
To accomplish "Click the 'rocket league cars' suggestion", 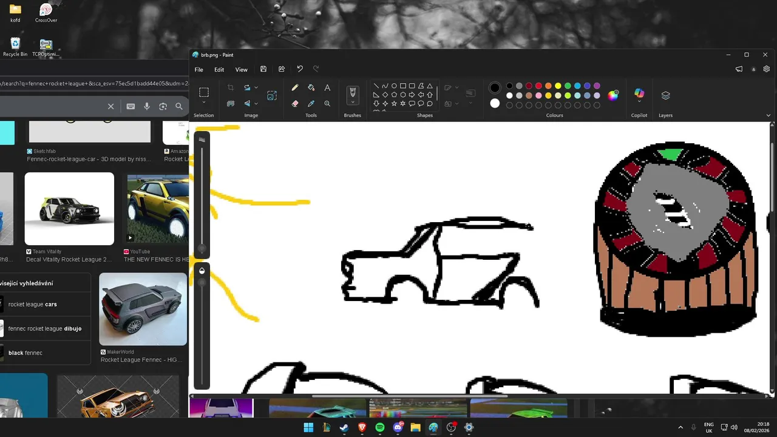I will (x=33, y=304).
